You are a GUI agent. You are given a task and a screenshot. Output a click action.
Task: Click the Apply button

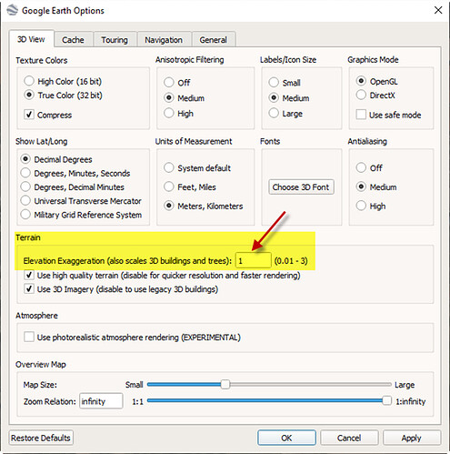[412, 438]
